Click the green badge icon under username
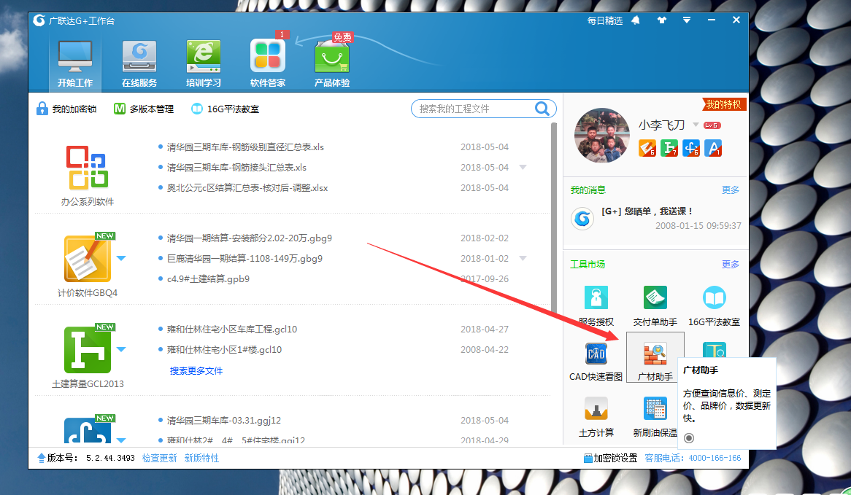 pyautogui.click(x=669, y=148)
